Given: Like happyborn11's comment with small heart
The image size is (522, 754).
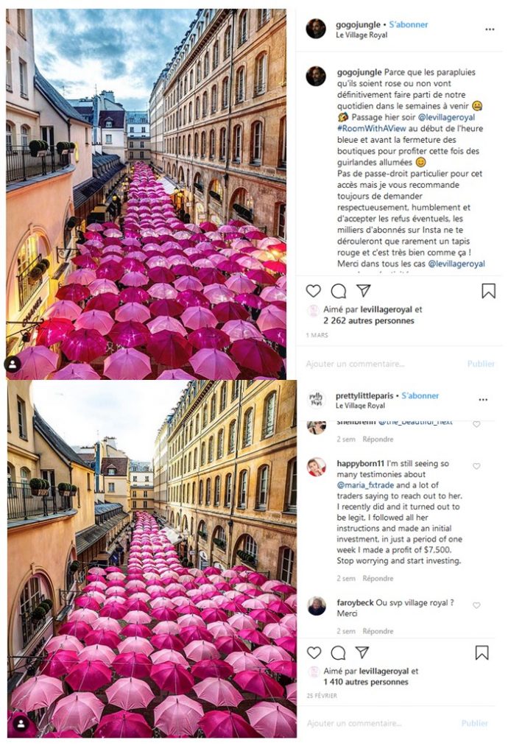Looking at the screenshot, I should point(476,466).
